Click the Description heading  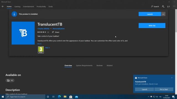click(x=13, y=90)
